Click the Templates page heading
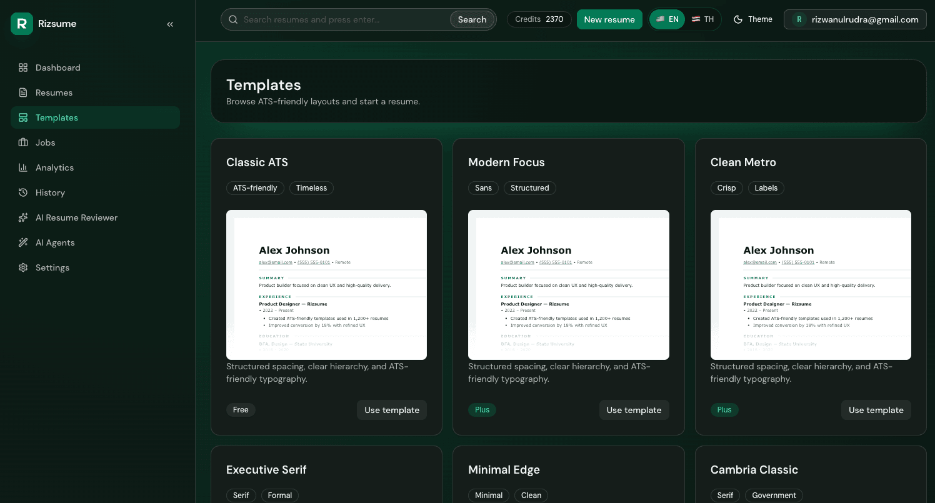 click(263, 85)
